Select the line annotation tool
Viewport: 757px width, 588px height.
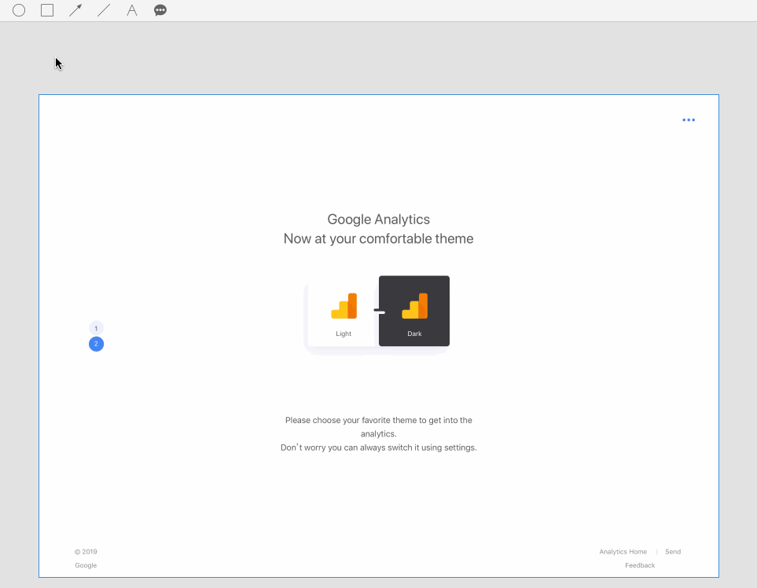[104, 10]
